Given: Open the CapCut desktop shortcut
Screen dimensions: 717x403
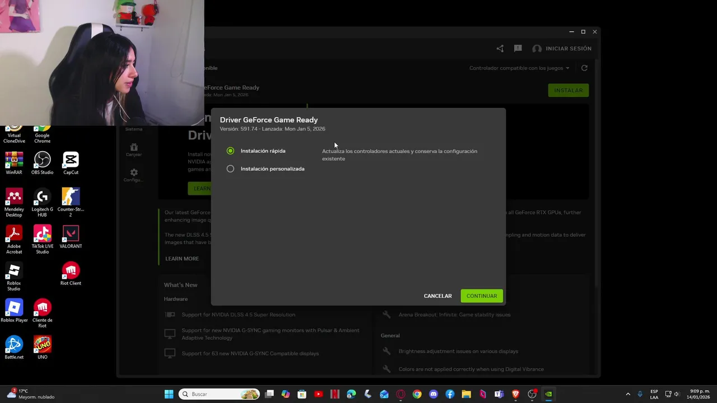Looking at the screenshot, I should pos(71,163).
